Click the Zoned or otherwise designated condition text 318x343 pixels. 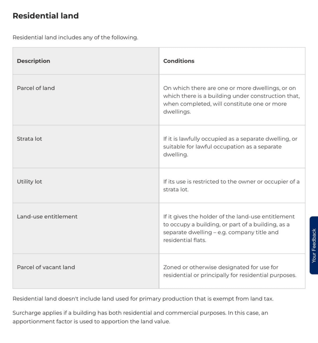[230, 271]
